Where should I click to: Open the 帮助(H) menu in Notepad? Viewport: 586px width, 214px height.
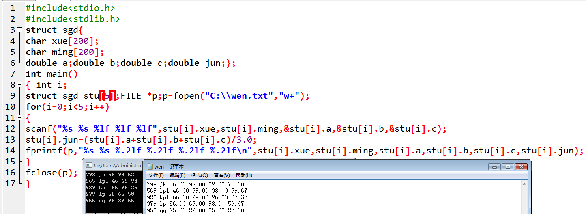244,175
